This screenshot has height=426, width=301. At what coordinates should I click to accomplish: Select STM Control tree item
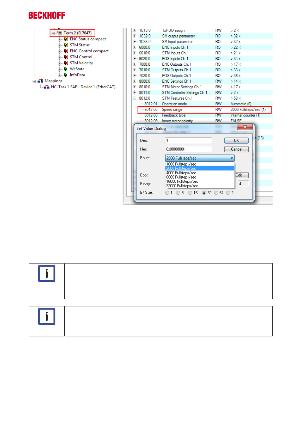tap(81, 57)
